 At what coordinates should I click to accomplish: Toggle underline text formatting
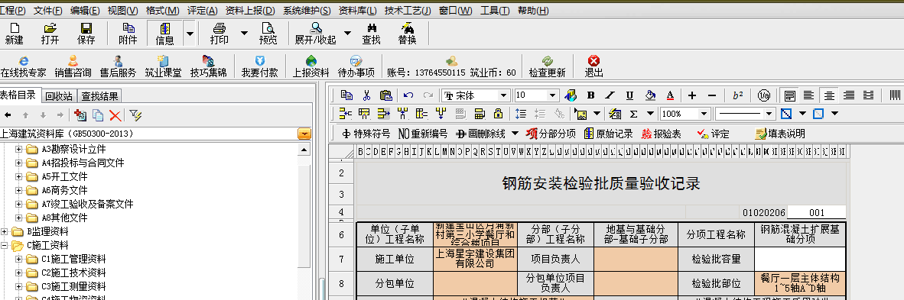pyautogui.click(x=629, y=95)
